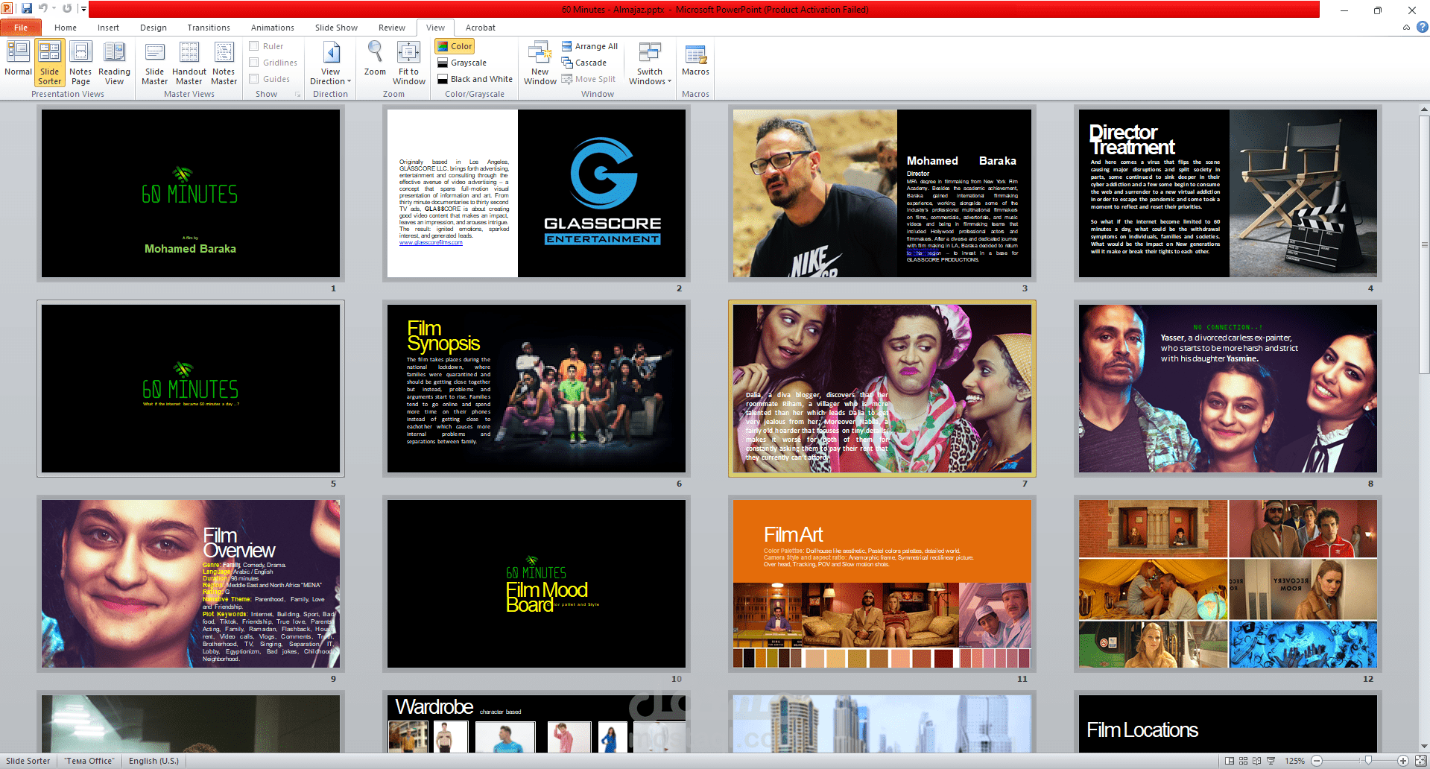Click the Slide Sorter view button
Viewport: 1430px width, 769px height.
coord(49,63)
